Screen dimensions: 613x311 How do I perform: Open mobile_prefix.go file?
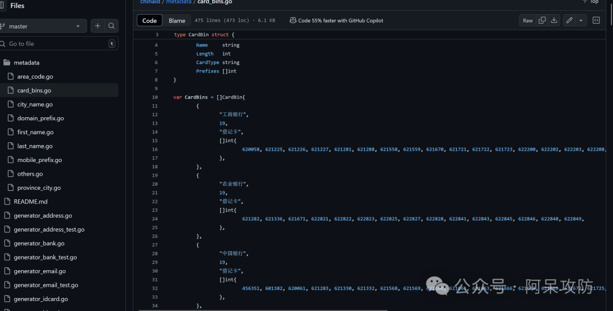[x=40, y=160]
